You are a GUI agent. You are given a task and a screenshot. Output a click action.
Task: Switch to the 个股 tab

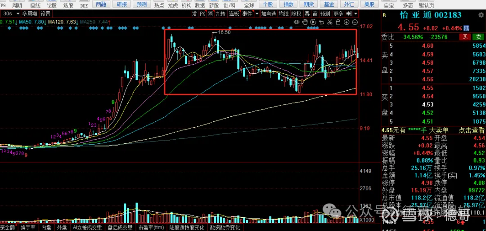click(267, 4)
